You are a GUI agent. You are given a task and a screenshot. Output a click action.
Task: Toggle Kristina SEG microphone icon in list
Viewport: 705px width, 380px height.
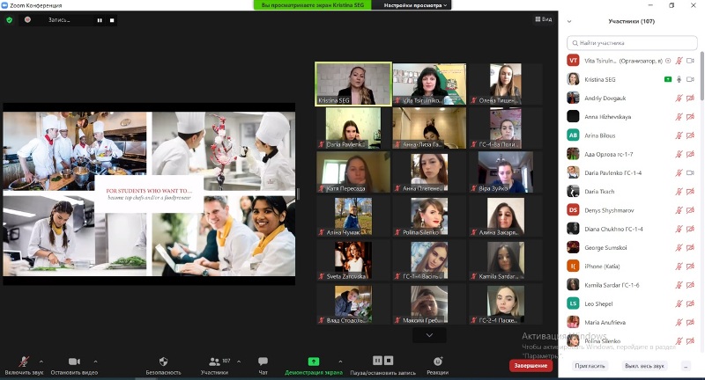point(679,79)
